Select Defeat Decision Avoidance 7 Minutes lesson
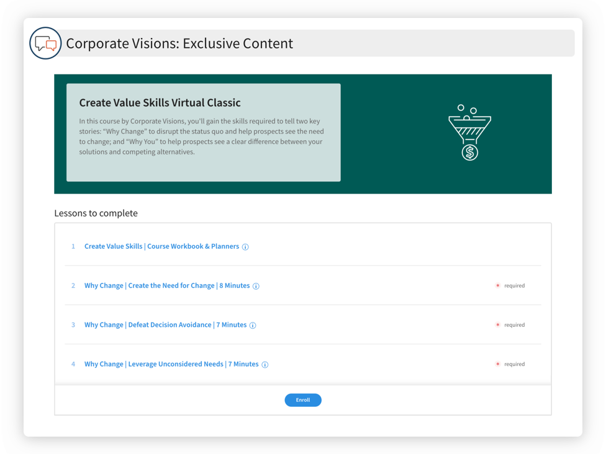Viewport: 606px width, 454px height. (165, 325)
